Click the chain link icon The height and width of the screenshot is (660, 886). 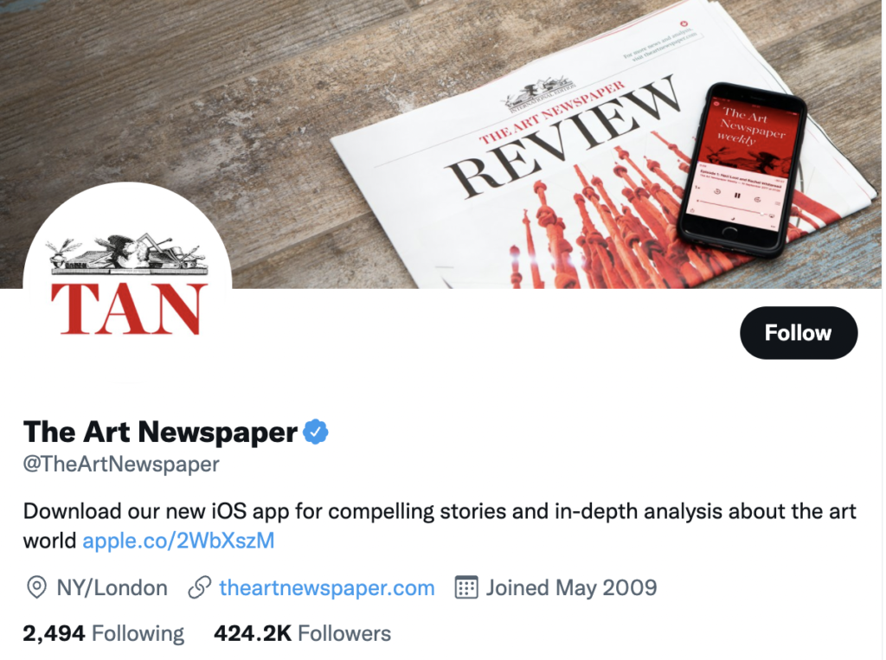[x=200, y=587]
